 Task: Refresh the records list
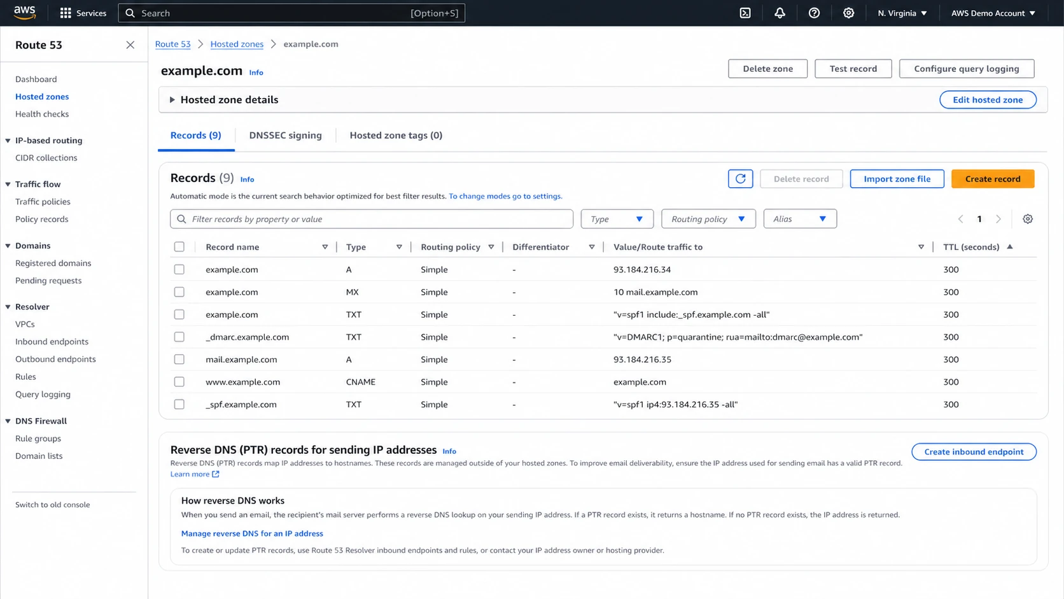740,179
